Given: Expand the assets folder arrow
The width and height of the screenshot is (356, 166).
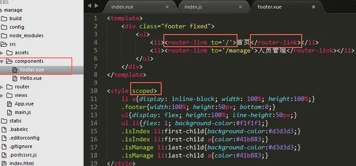Looking at the screenshot, I should coord(2,53).
